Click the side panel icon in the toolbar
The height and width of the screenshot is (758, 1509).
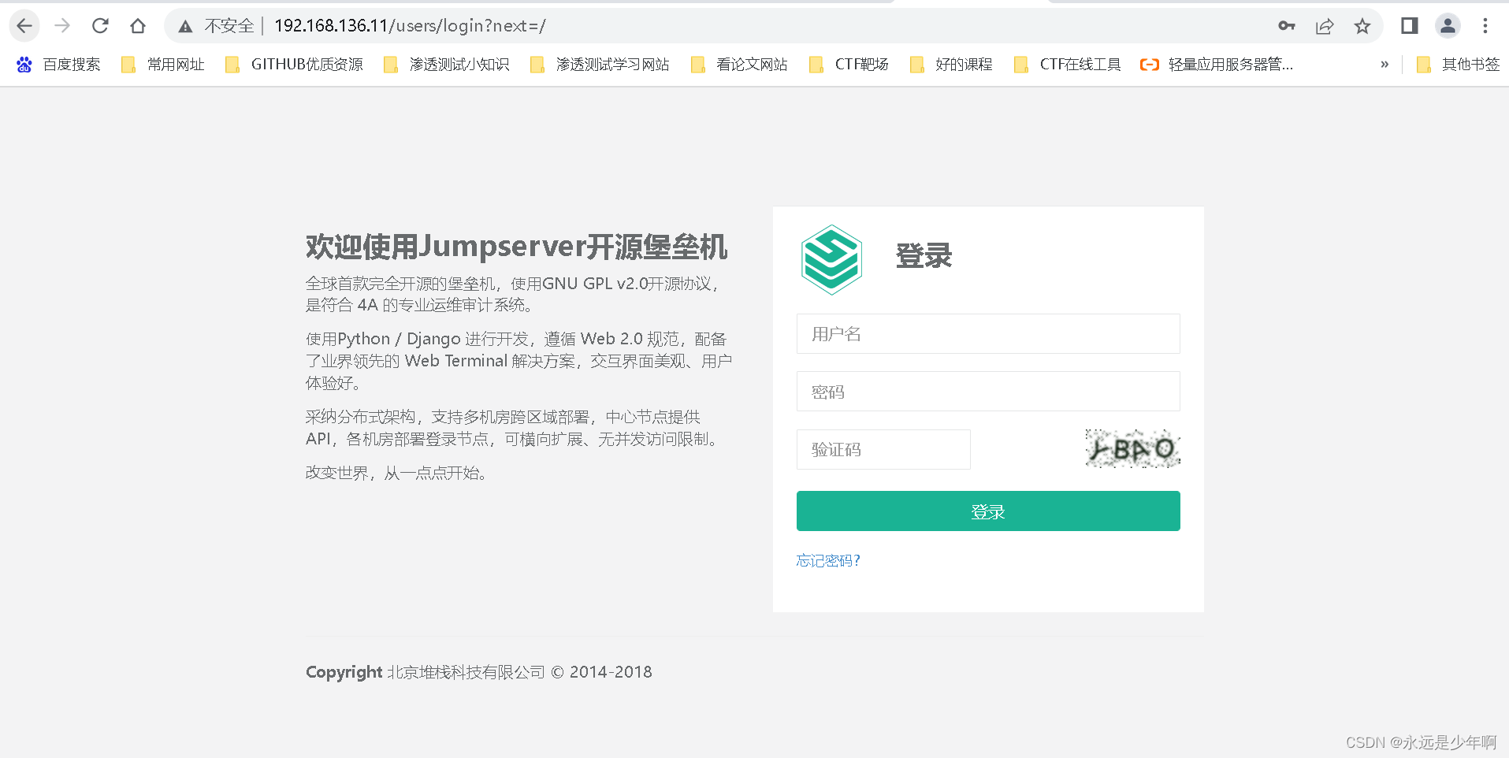[x=1409, y=25]
